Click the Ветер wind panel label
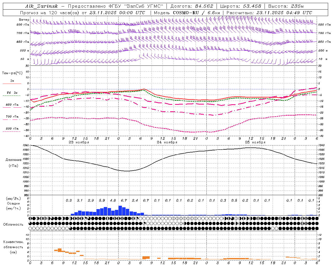The image size is (332, 265). tap(24, 20)
